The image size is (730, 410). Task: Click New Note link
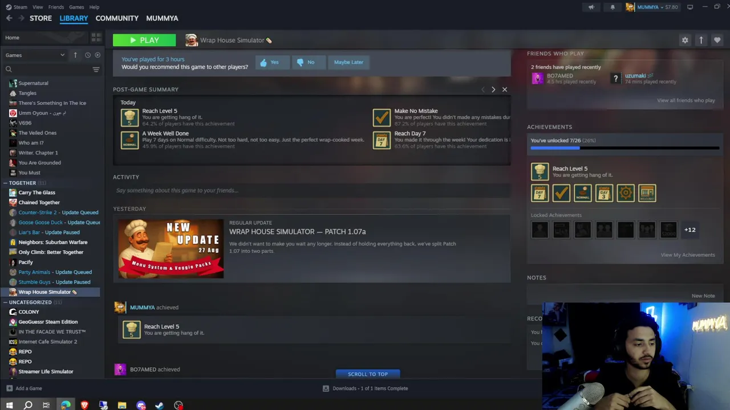[x=703, y=296]
